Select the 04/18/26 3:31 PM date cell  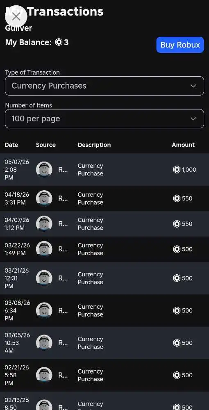tap(17, 198)
